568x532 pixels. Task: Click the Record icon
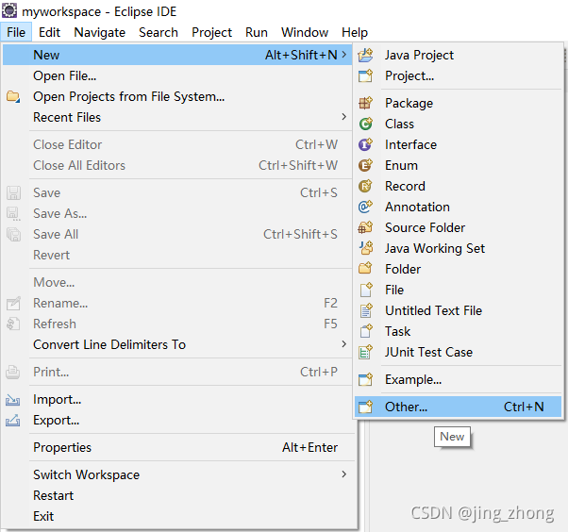(x=365, y=186)
